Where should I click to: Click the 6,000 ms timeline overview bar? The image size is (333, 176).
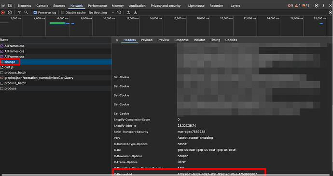coord(57,23)
